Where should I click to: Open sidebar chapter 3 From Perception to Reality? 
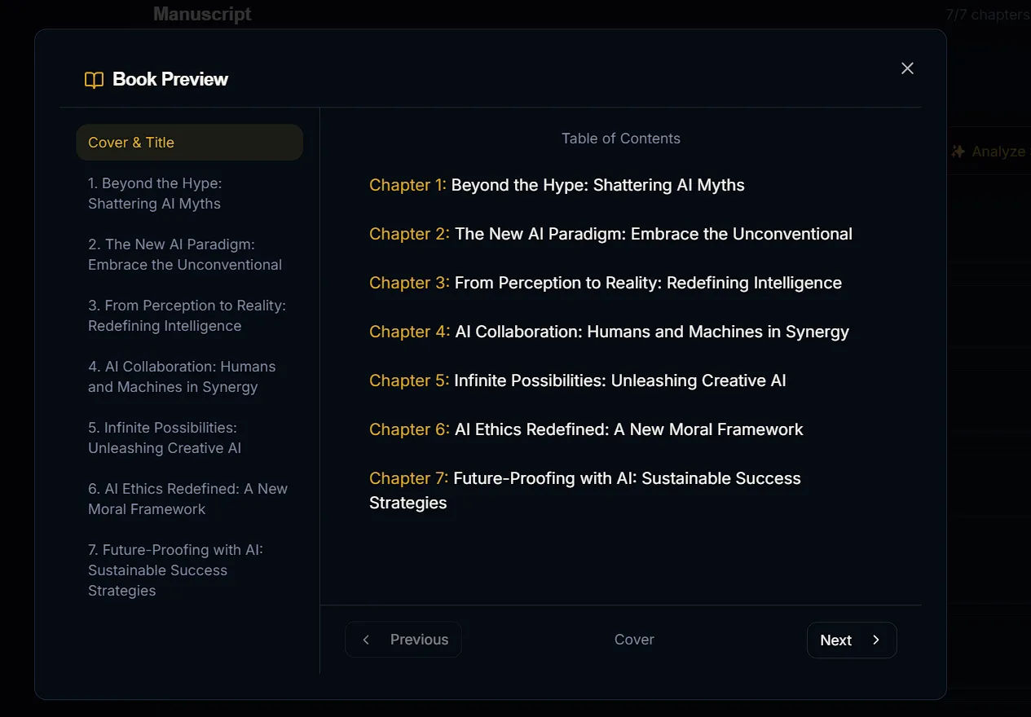click(x=189, y=316)
